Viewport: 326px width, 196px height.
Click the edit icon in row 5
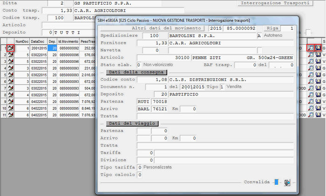11,75
